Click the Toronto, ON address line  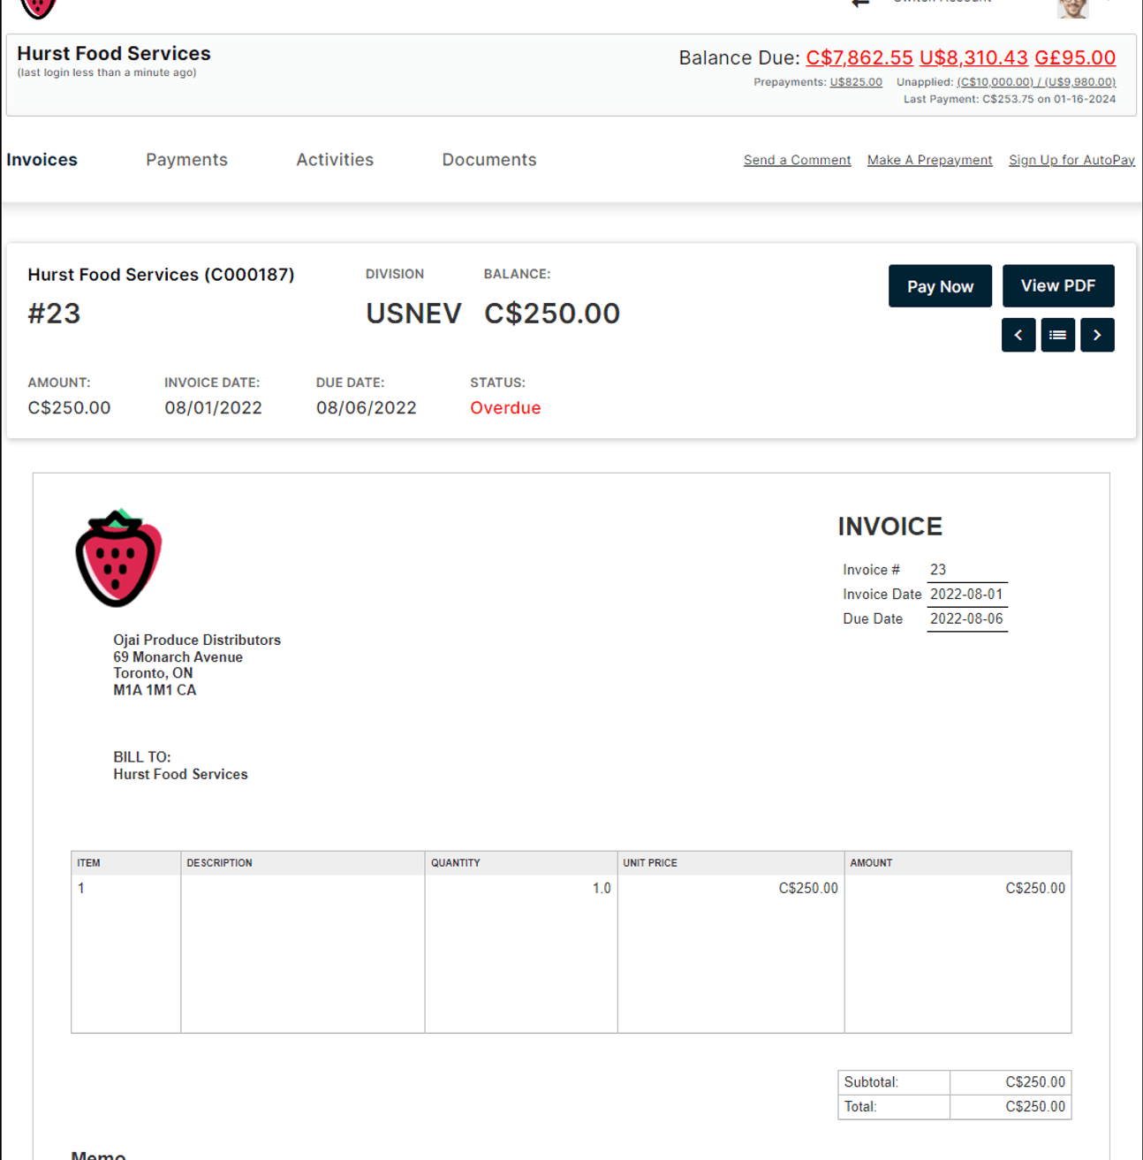(x=153, y=673)
